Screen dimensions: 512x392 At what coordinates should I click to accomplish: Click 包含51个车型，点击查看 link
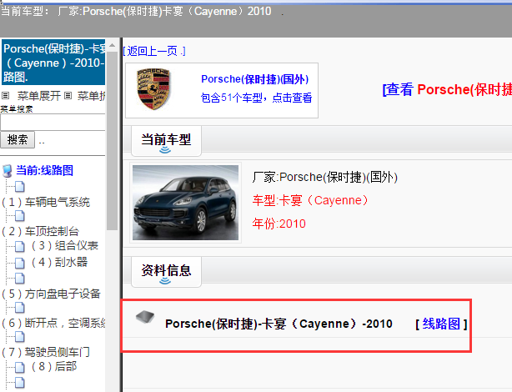click(256, 98)
